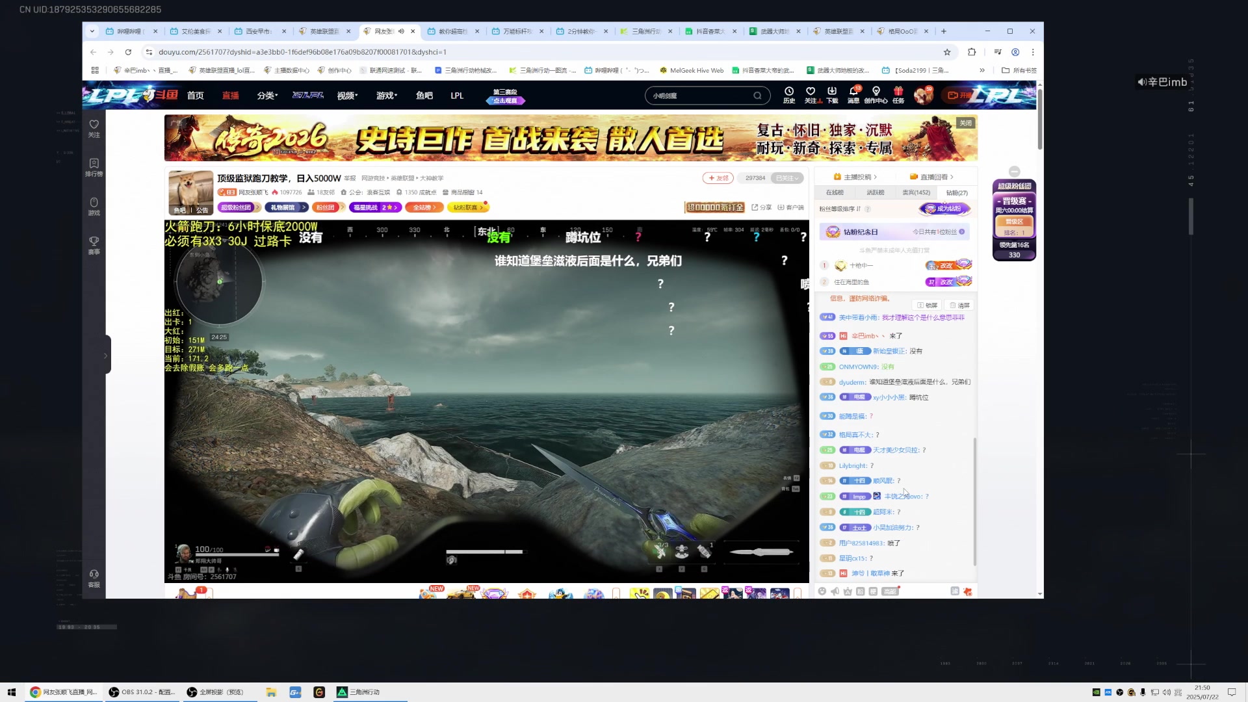Open 鱼吧 in navigation
1248x702 pixels.
(x=424, y=96)
